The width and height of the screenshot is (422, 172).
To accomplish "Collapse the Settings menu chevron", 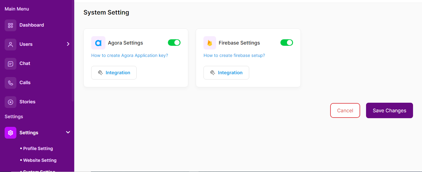I will (x=68, y=132).
